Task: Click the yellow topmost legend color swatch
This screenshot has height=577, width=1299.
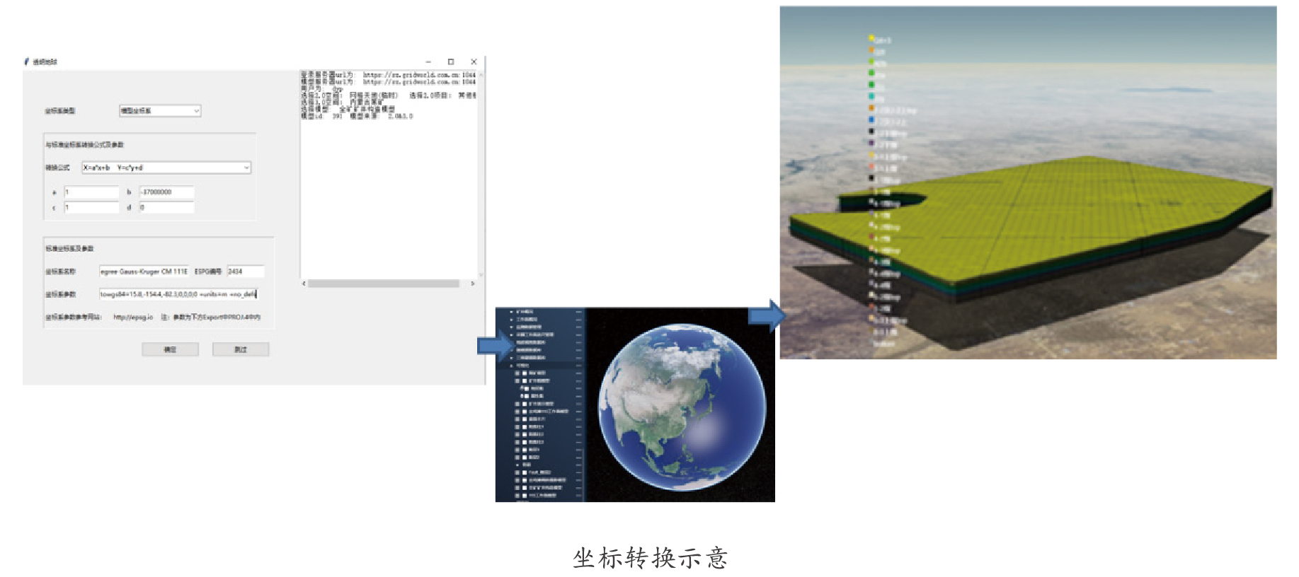Action: tap(871, 38)
